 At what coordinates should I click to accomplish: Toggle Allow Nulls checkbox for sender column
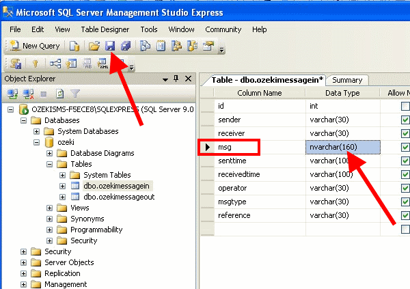(x=405, y=120)
